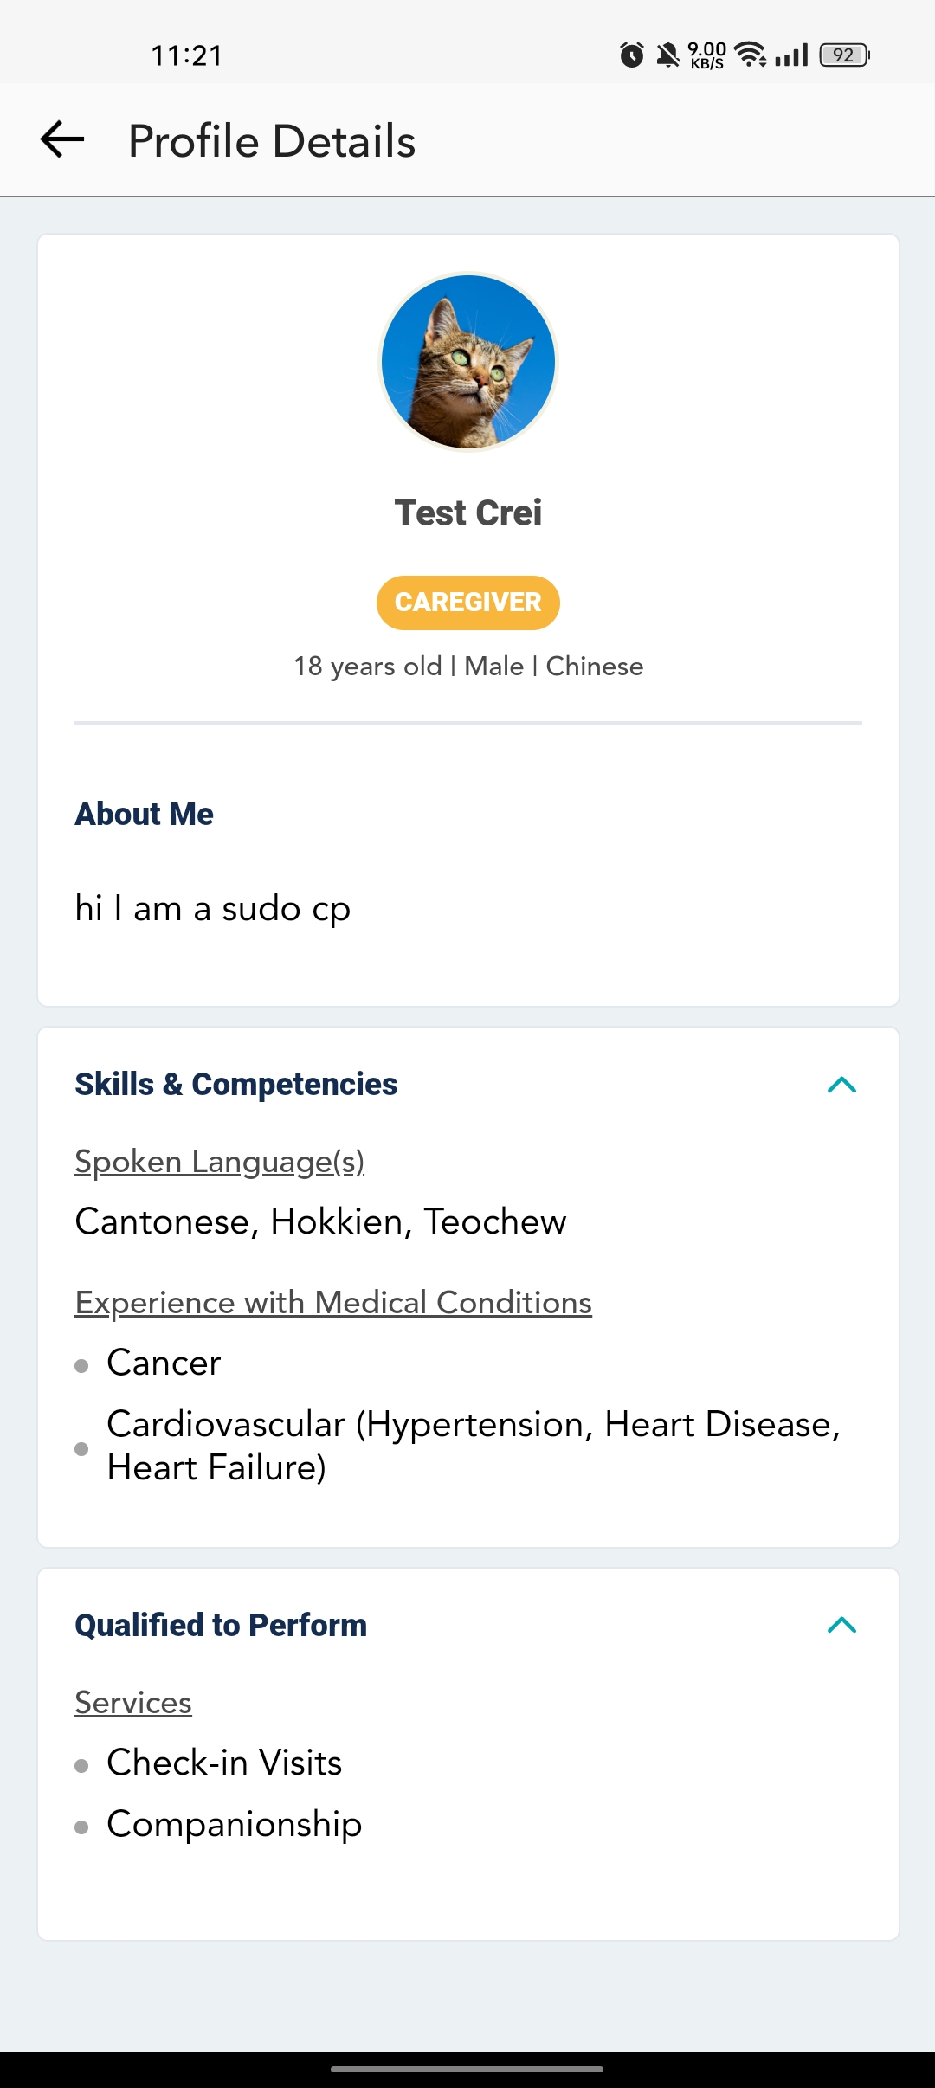Screen dimensions: 935x2088
Task: Tap the Spoken Language(s) underlined label
Action: click(x=219, y=1162)
